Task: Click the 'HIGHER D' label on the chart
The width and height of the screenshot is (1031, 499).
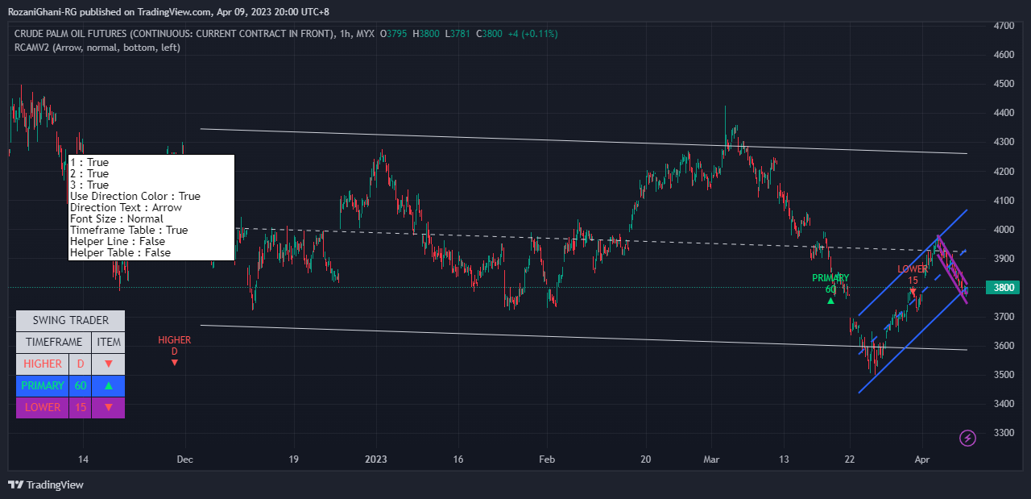Action: 174,346
